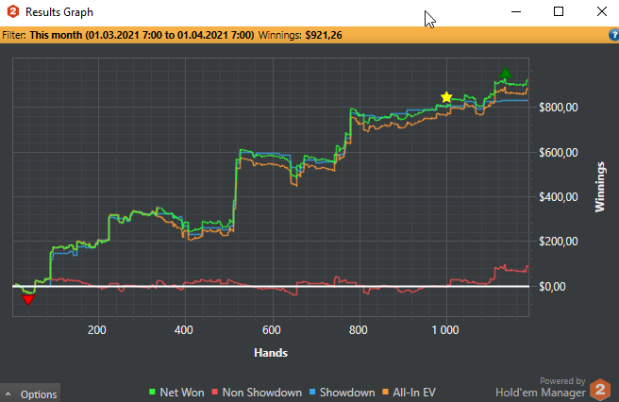Click the 1 000 hands axis label
This screenshot has width=619, height=402.
point(445,329)
